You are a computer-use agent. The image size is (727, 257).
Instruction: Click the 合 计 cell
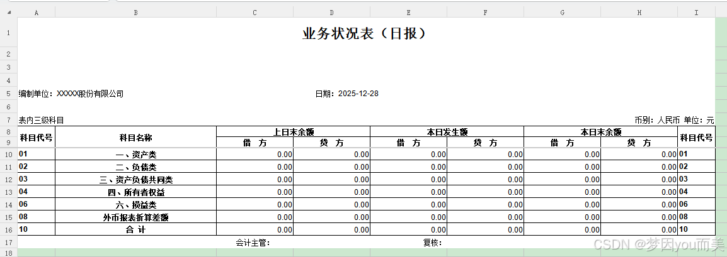pos(136,229)
